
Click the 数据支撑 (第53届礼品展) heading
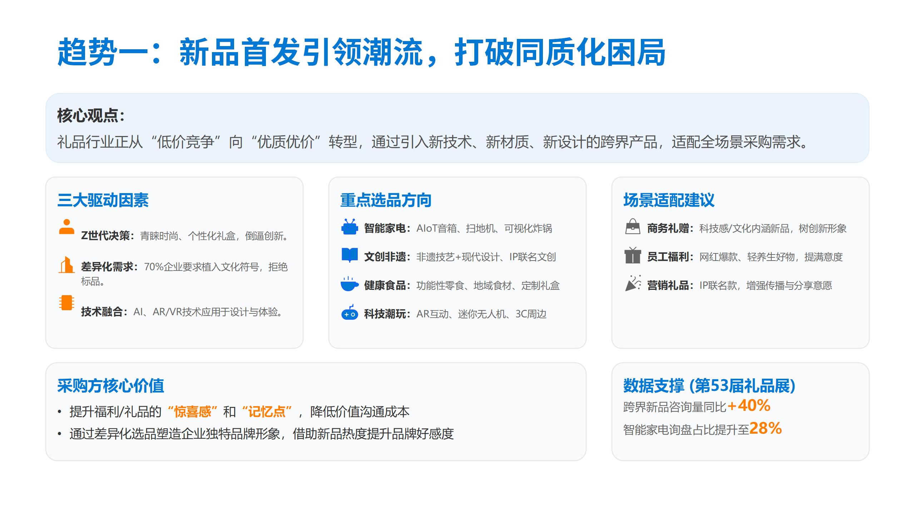click(709, 385)
